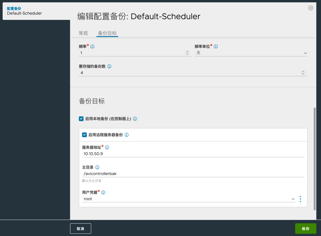Open three-dot menu beside user credentials
The image size is (321, 236).
[300, 199]
